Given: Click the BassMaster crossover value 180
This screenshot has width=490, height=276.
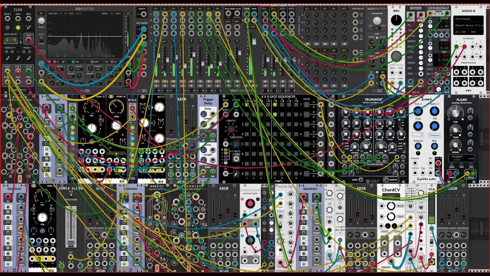Looking at the screenshot, I should click(377, 28).
